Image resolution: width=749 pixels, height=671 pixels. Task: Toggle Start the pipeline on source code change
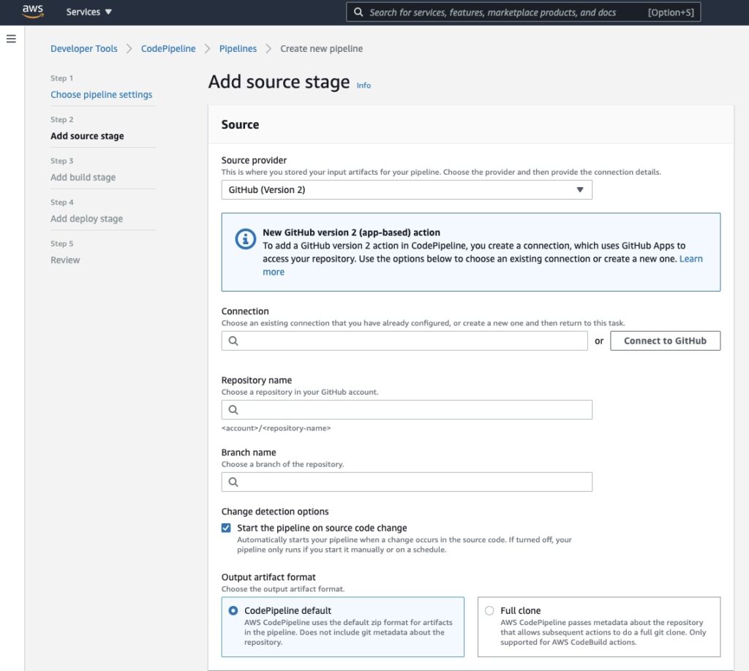[x=226, y=528]
